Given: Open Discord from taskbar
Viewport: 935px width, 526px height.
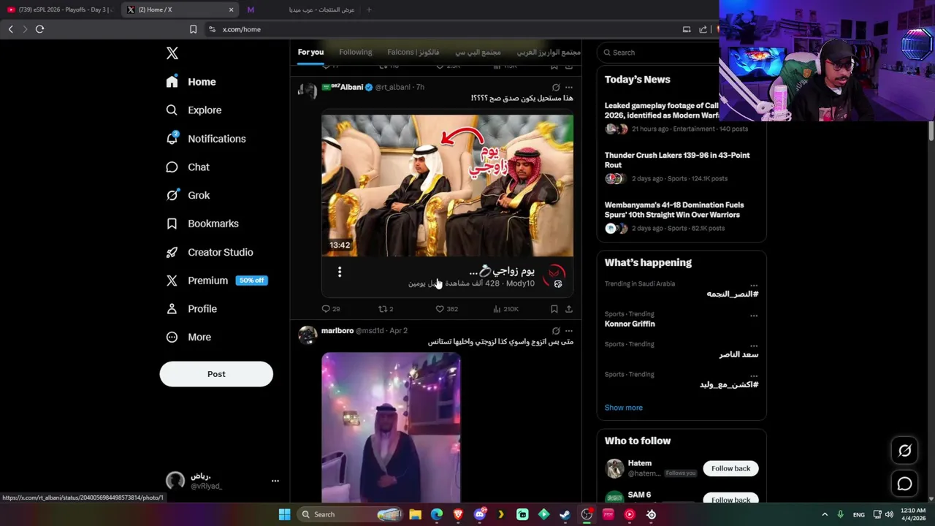Looking at the screenshot, I should coord(479,514).
